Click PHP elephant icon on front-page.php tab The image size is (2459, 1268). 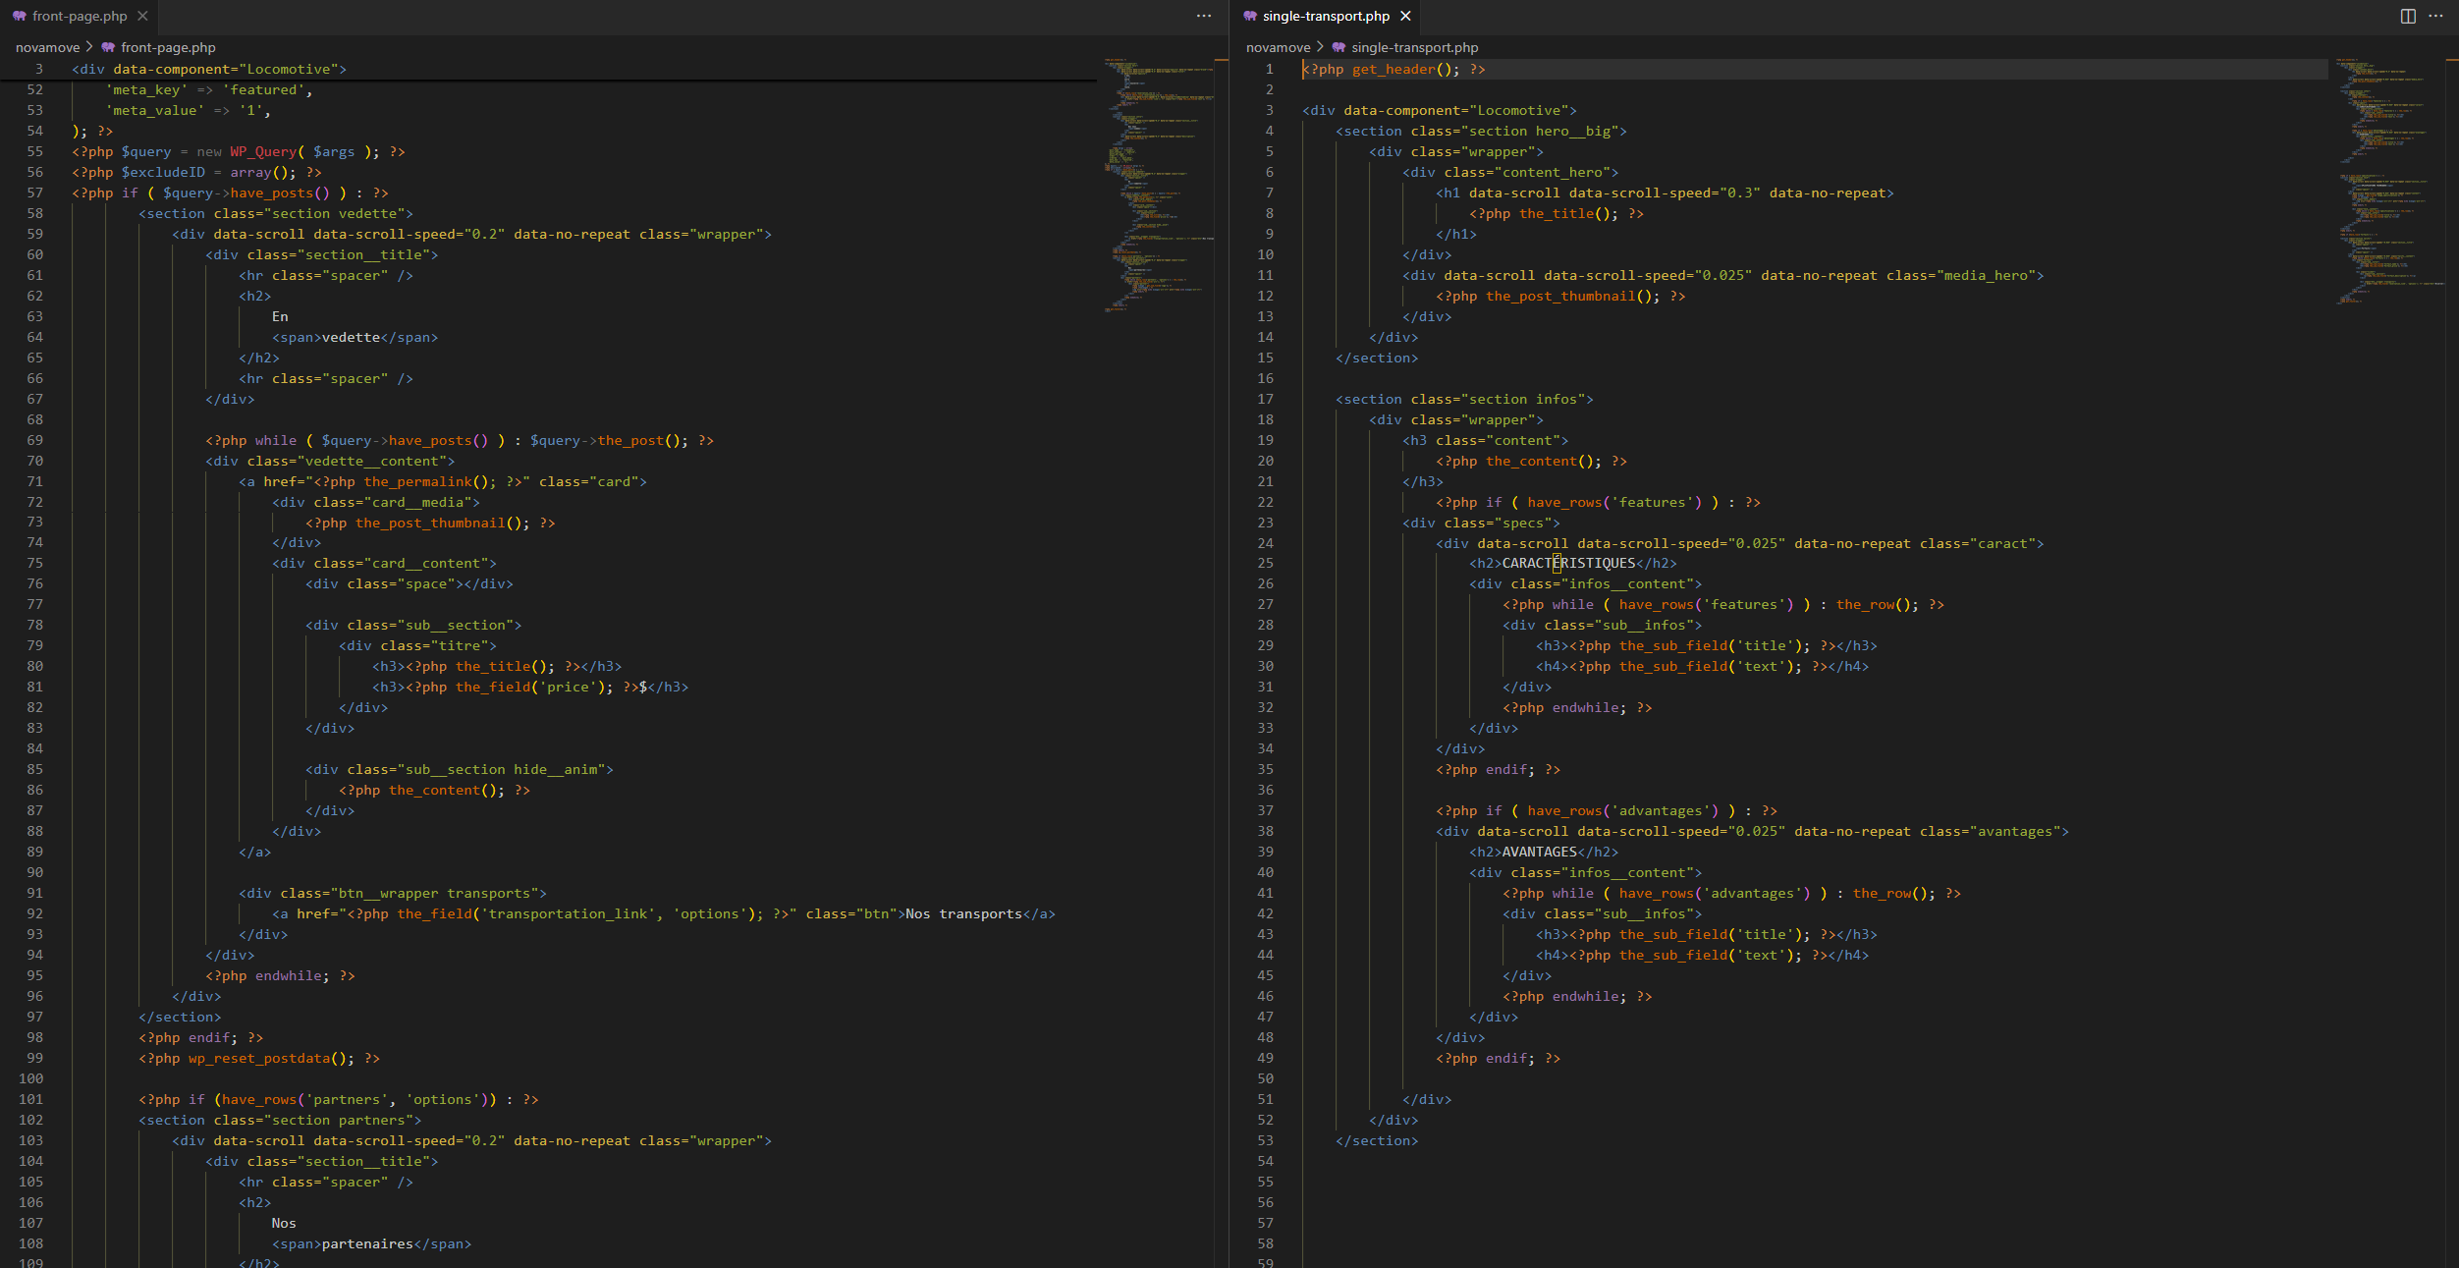[x=19, y=16]
